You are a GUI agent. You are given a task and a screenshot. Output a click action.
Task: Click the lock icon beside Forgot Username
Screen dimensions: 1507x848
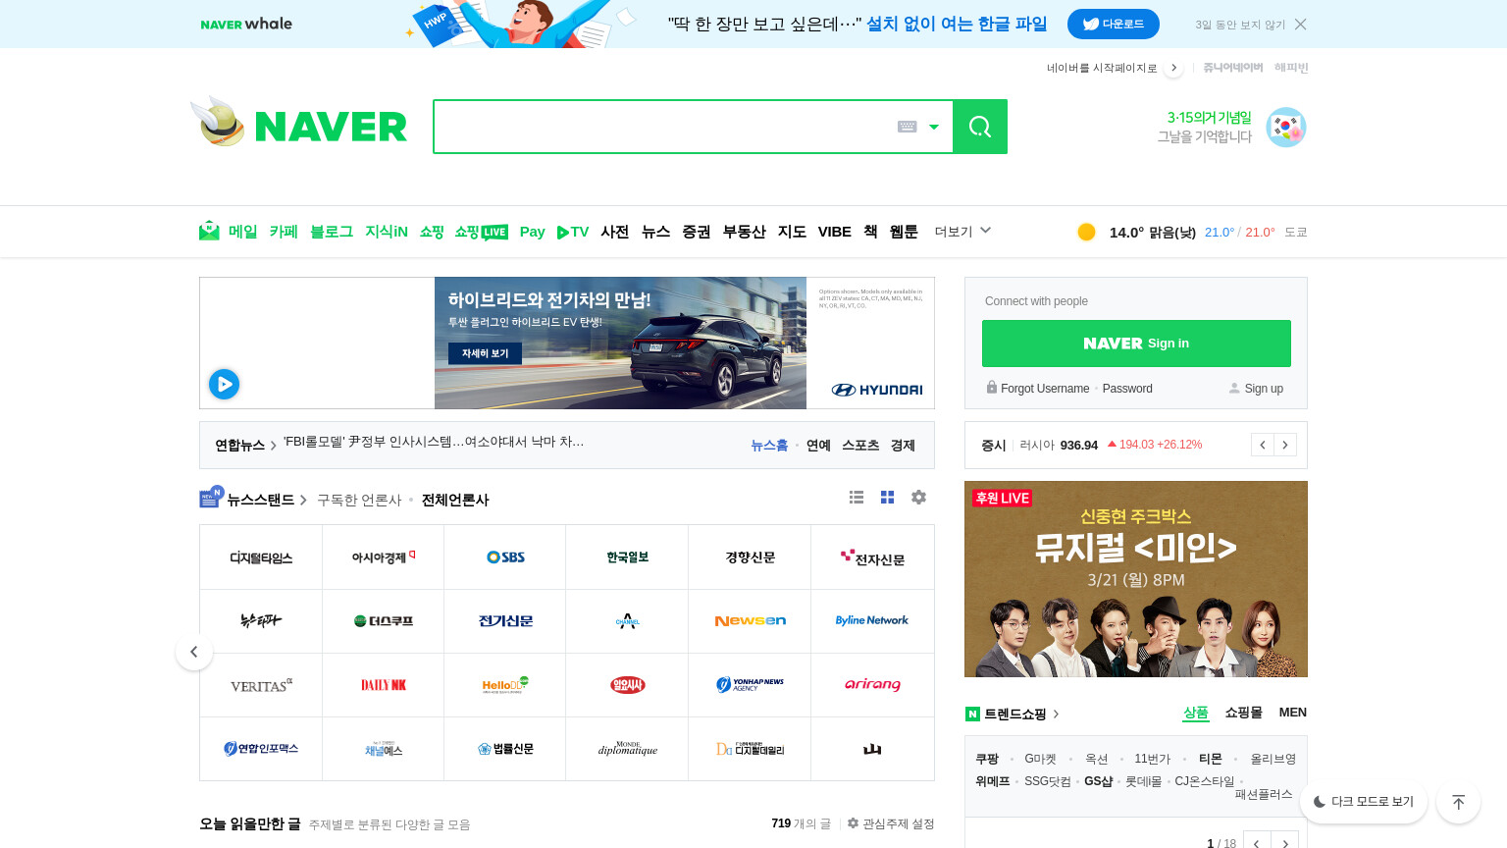point(992,388)
